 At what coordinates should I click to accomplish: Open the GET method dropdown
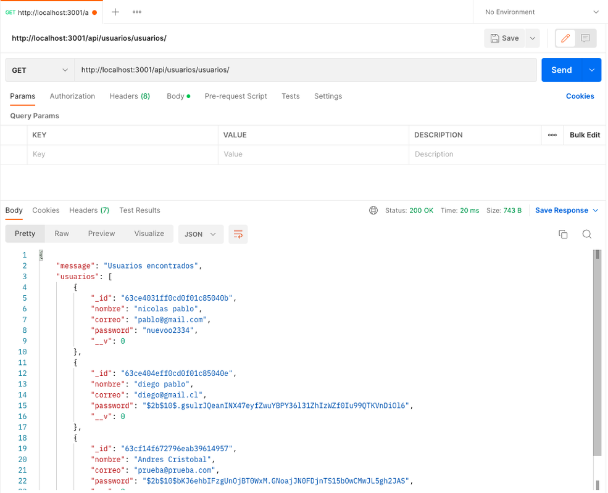tap(40, 70)
